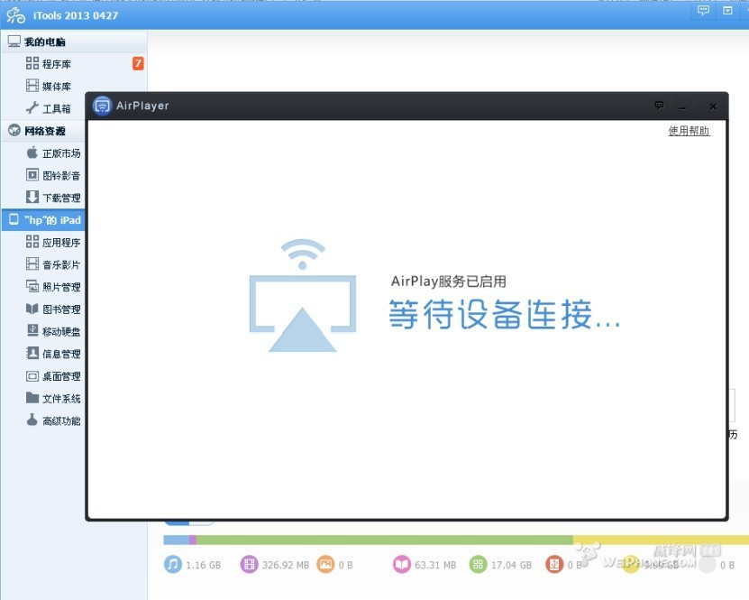Click the red storage icon after 17.04 GB

coord(554,565)
